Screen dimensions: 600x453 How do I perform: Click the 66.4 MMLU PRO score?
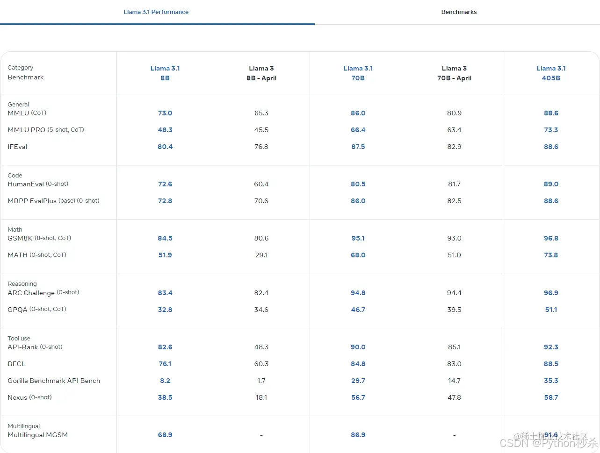pyautogui.click(x=358, y=130)
